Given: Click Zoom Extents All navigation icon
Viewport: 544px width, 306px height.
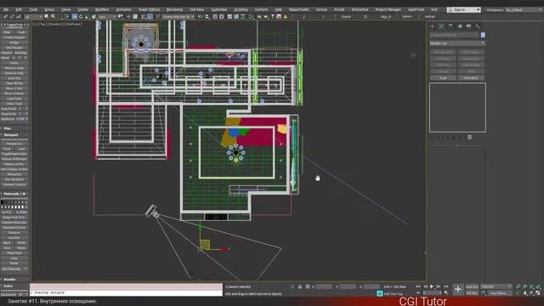Looking at the screenshot, I should [x=538, y=286].
